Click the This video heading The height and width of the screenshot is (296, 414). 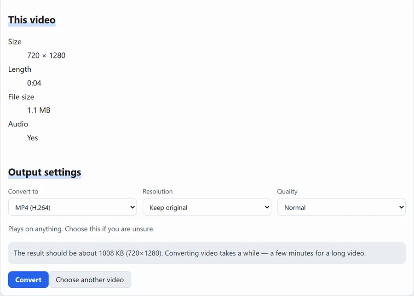click(32, 20)
